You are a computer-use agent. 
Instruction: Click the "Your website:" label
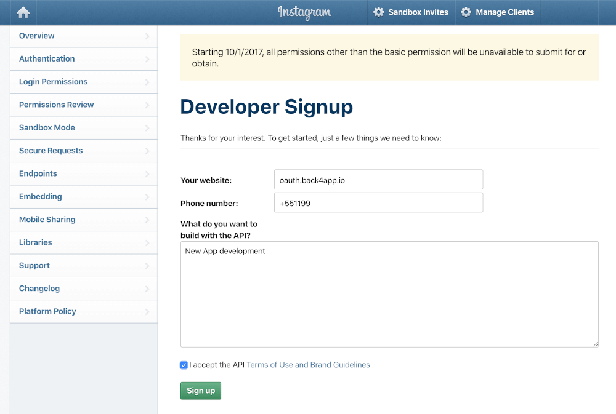coord(206,180)
